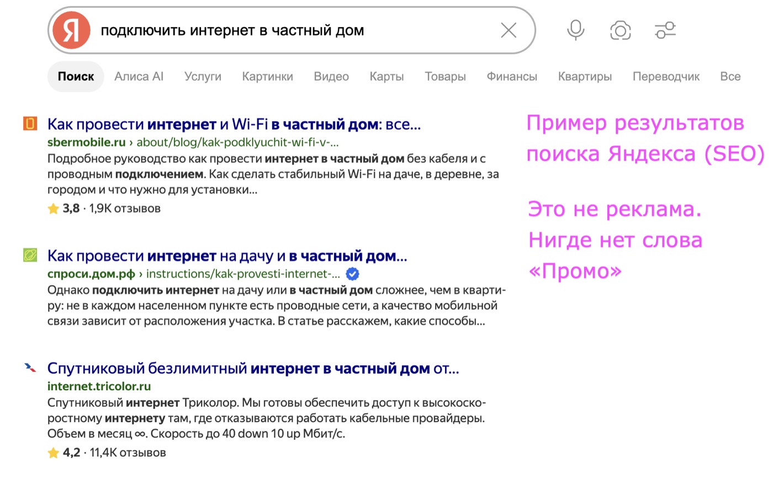Viewport: 773px width, 485px height.
Task: Open result 'Спутниковый безлимитный интернет'
Action: [x=253, y=368]
